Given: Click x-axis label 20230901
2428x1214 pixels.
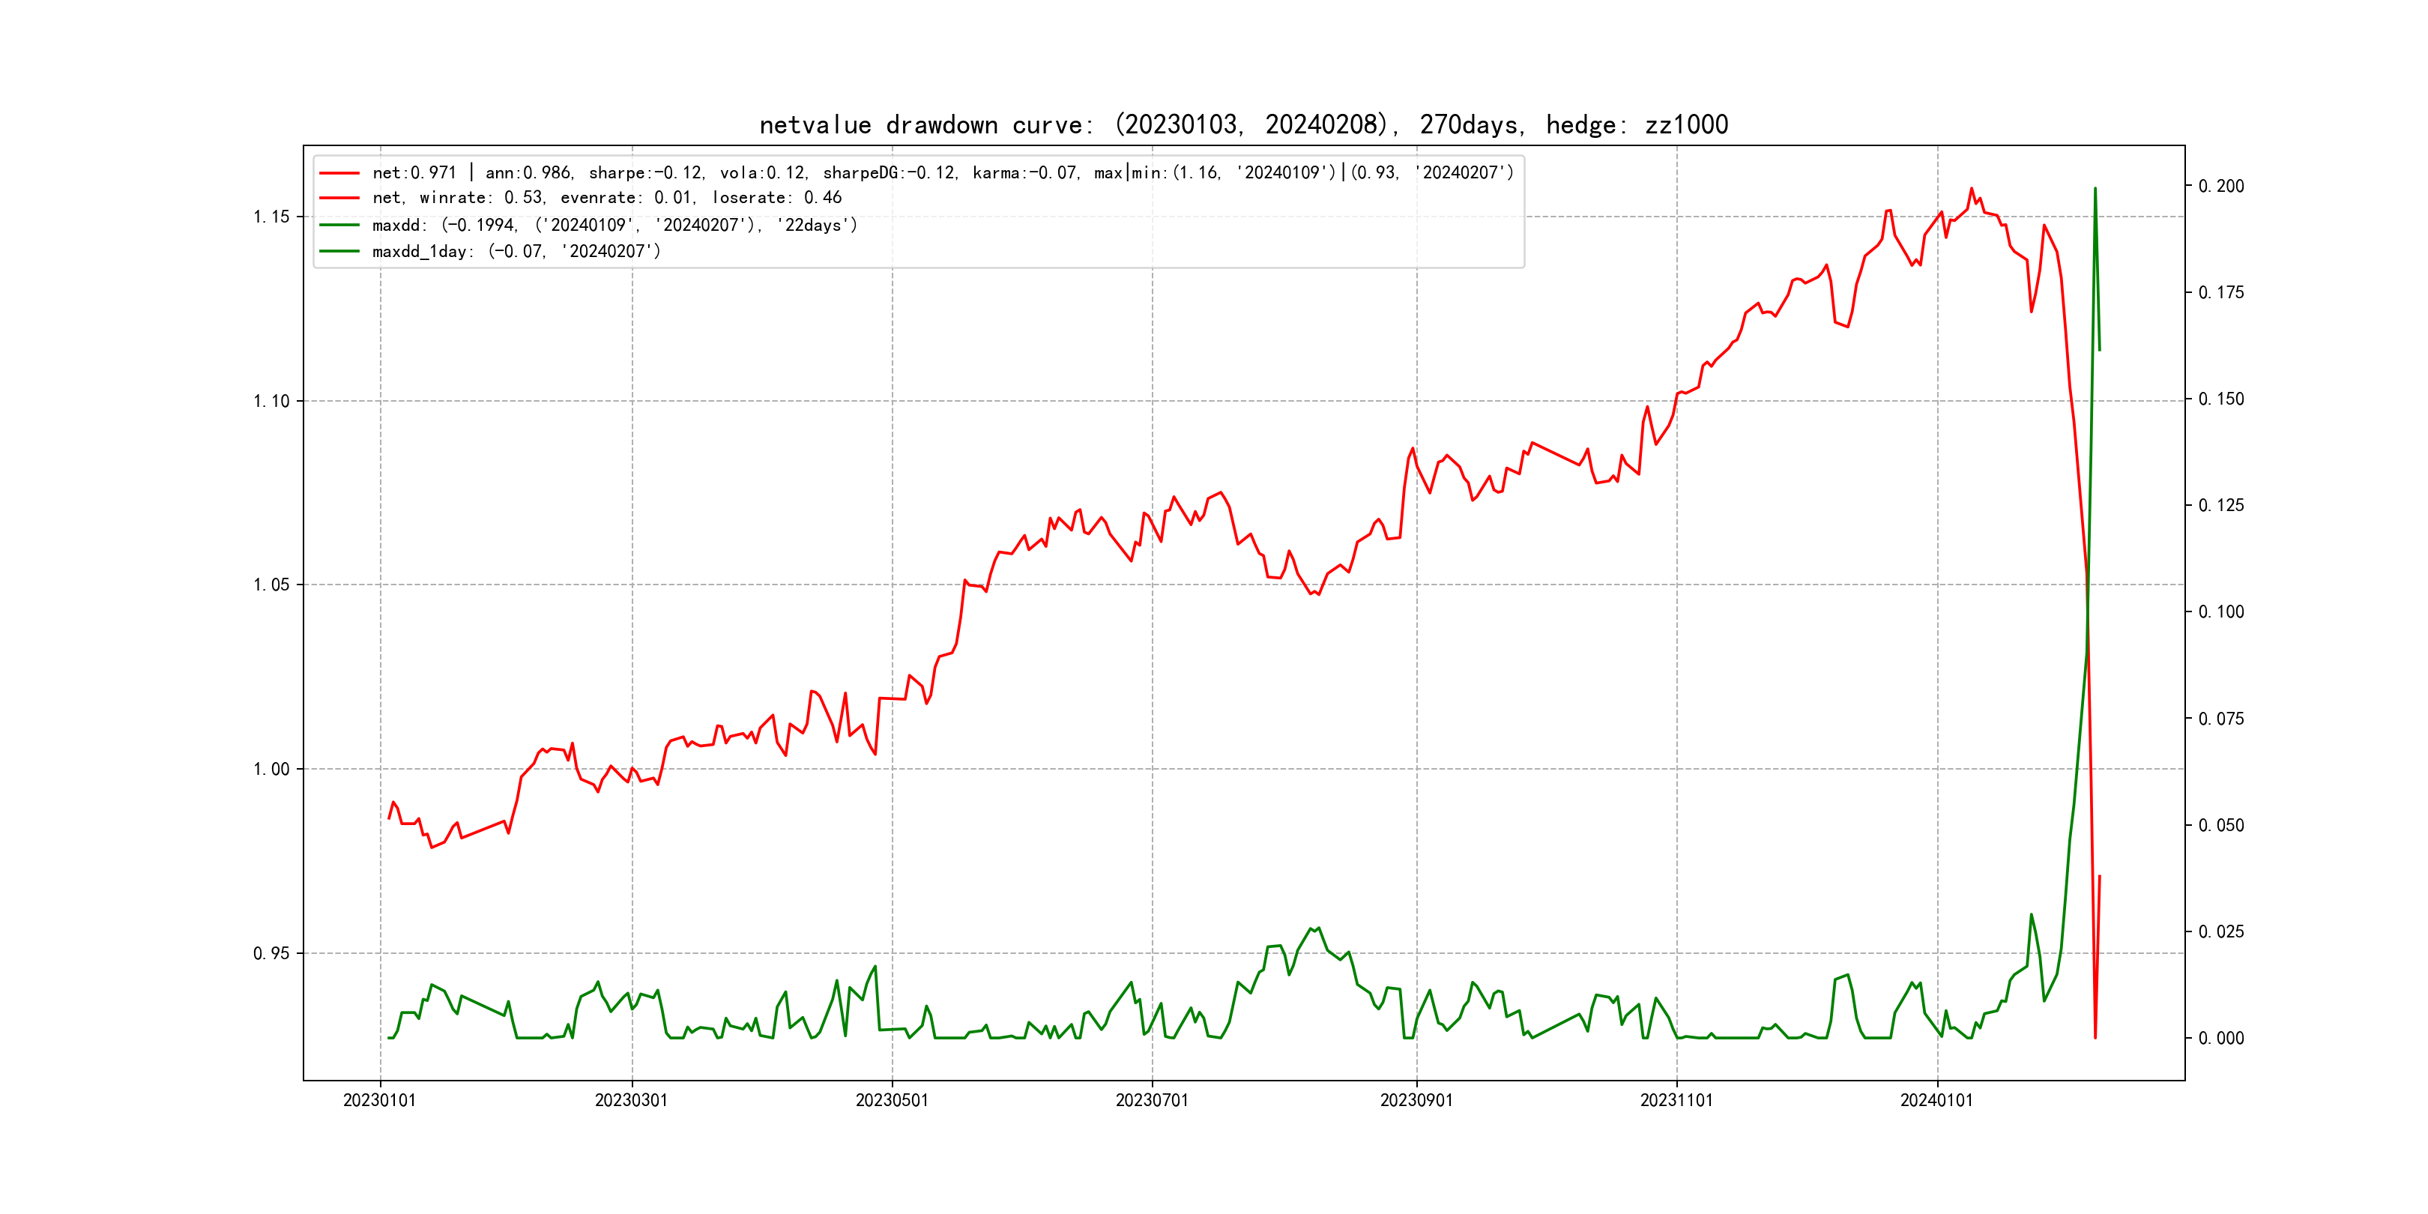Looking at the screenshot, I should click(x=1416, y=1100).
